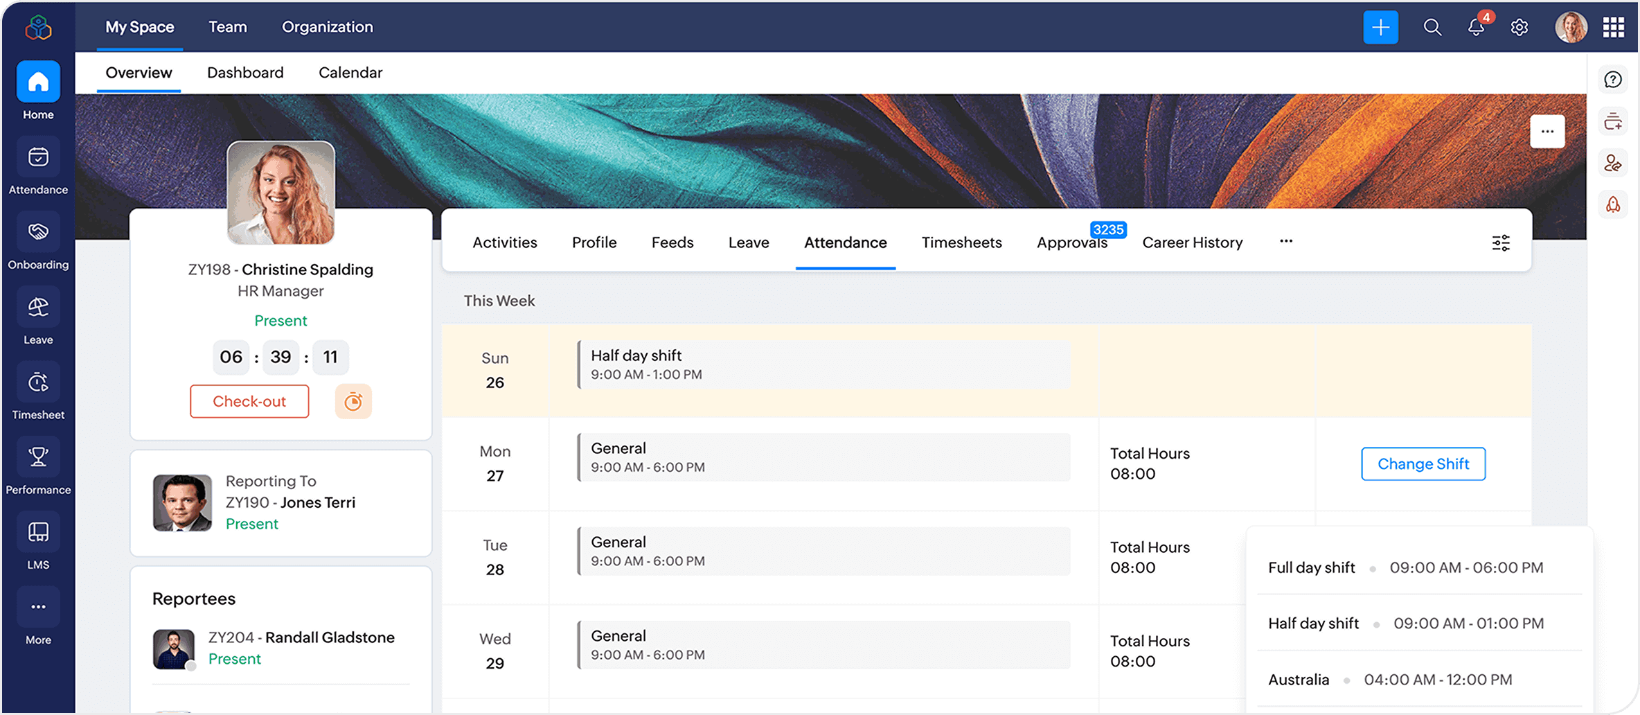Open tab customization sliders icon

tap(1501, 242)
